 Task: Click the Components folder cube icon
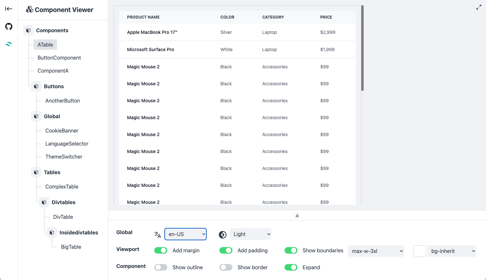[28, 30]
